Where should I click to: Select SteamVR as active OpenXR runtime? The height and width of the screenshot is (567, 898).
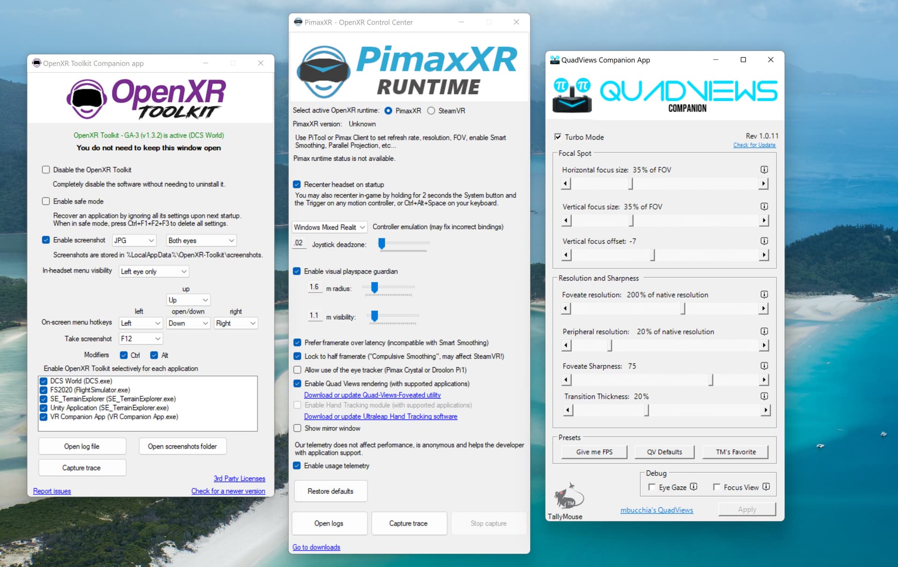tap(431, 111)
